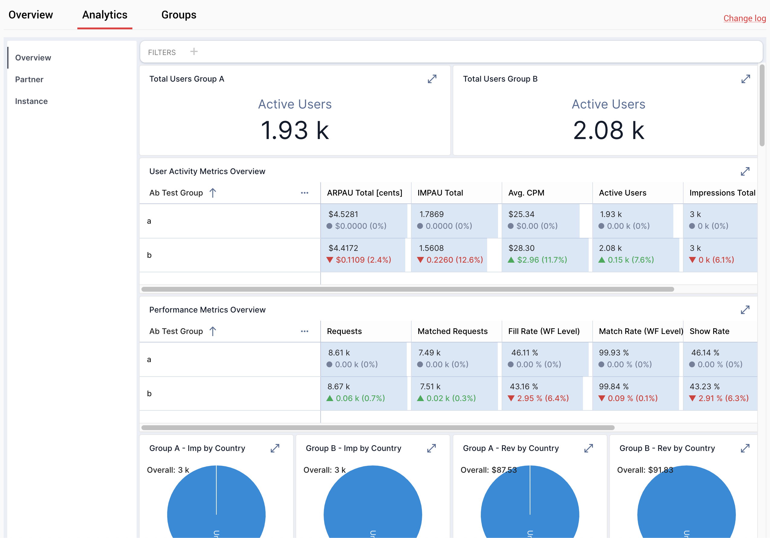This screenshot has height=538, width=770.
Task: Select the 7.51 k Matched Requests cell
Action: (456, 394)
